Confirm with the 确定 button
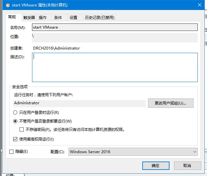Image resolution: width=207 pixels, height=176 pixels. (x=156, y=166)
